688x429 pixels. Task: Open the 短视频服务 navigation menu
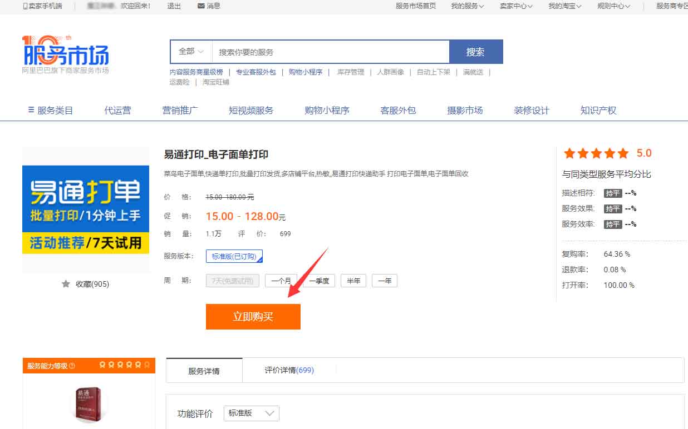click(x=251, y=110)
